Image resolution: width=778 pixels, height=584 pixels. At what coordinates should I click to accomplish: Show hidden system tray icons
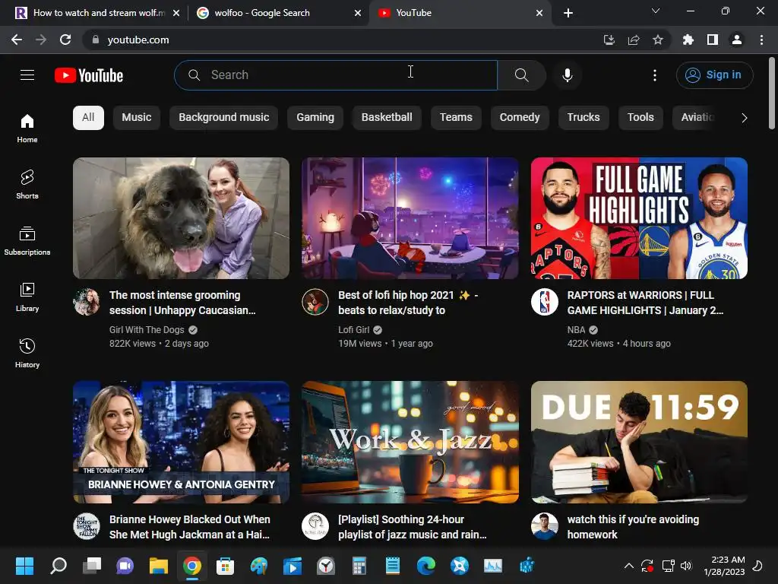[x=628, y=566]
